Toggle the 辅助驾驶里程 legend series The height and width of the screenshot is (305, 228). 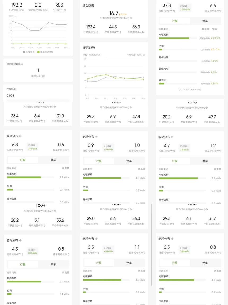(45, 52)
